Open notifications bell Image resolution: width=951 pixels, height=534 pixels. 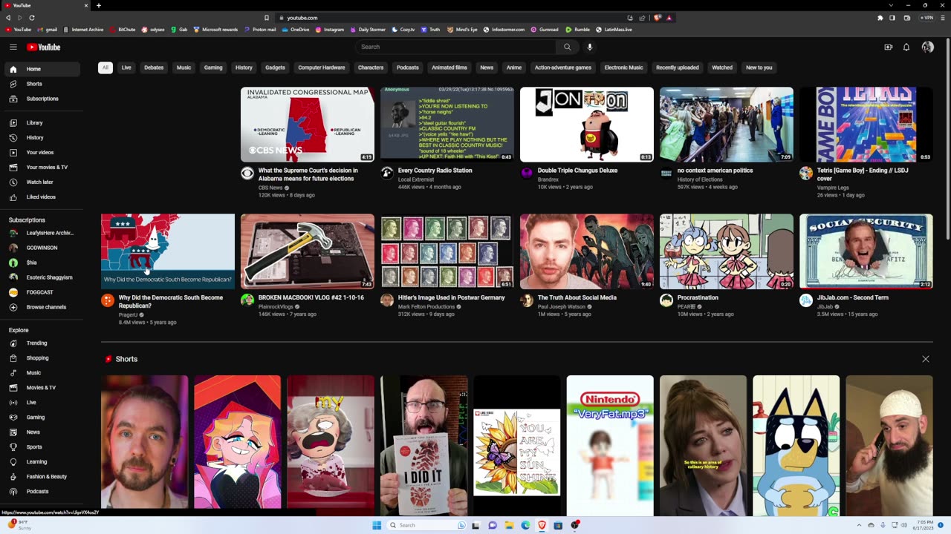(906, 47)
